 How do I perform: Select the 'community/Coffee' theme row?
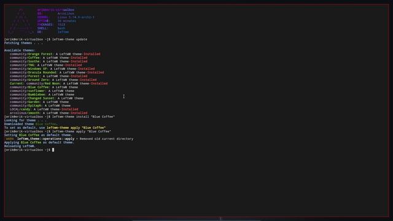(x=49, y=58)
